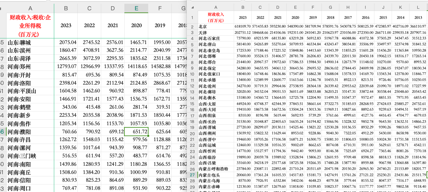Click the 2013 year header in the fiscal revenue sheet
428x192 pixels.
[418, 17]
